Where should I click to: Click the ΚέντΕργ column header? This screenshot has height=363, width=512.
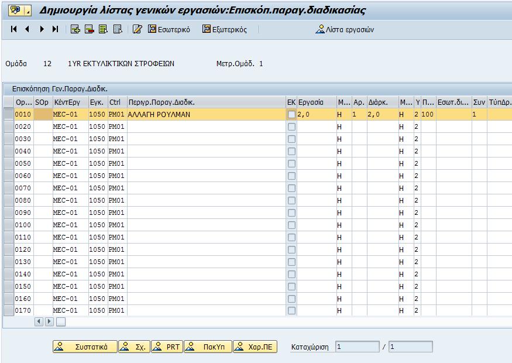tap(71, 102)
